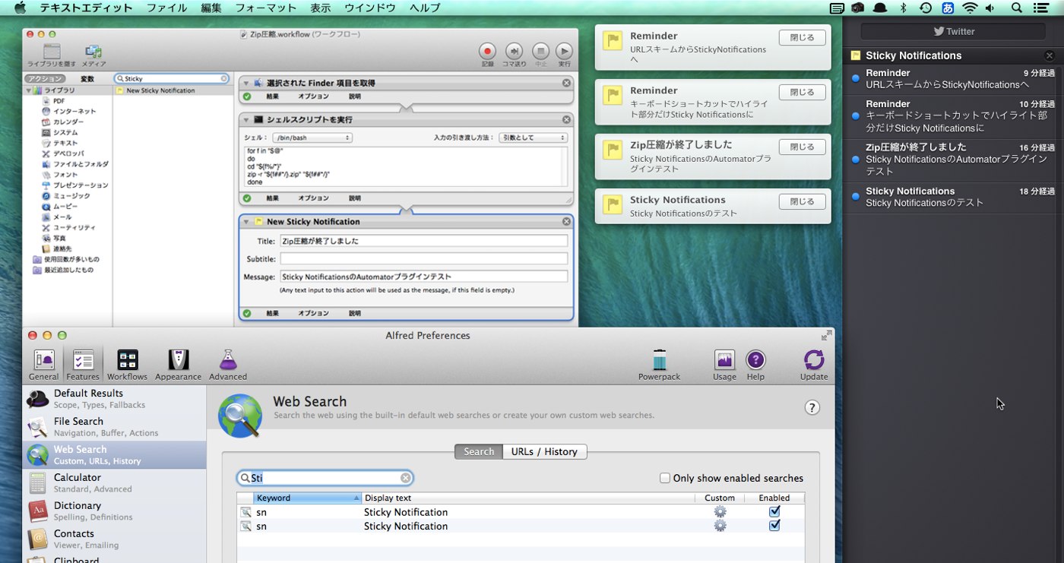Select Default Results in Alfred sidebar
This screenshot has width=1064, height=563.
pos(114,399)
